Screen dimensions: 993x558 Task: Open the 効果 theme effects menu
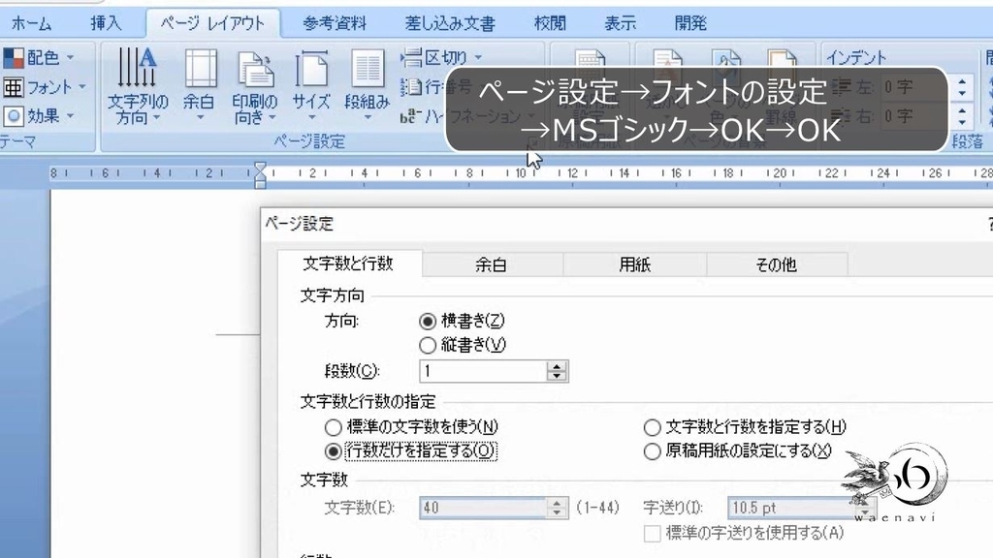(39, 116)
